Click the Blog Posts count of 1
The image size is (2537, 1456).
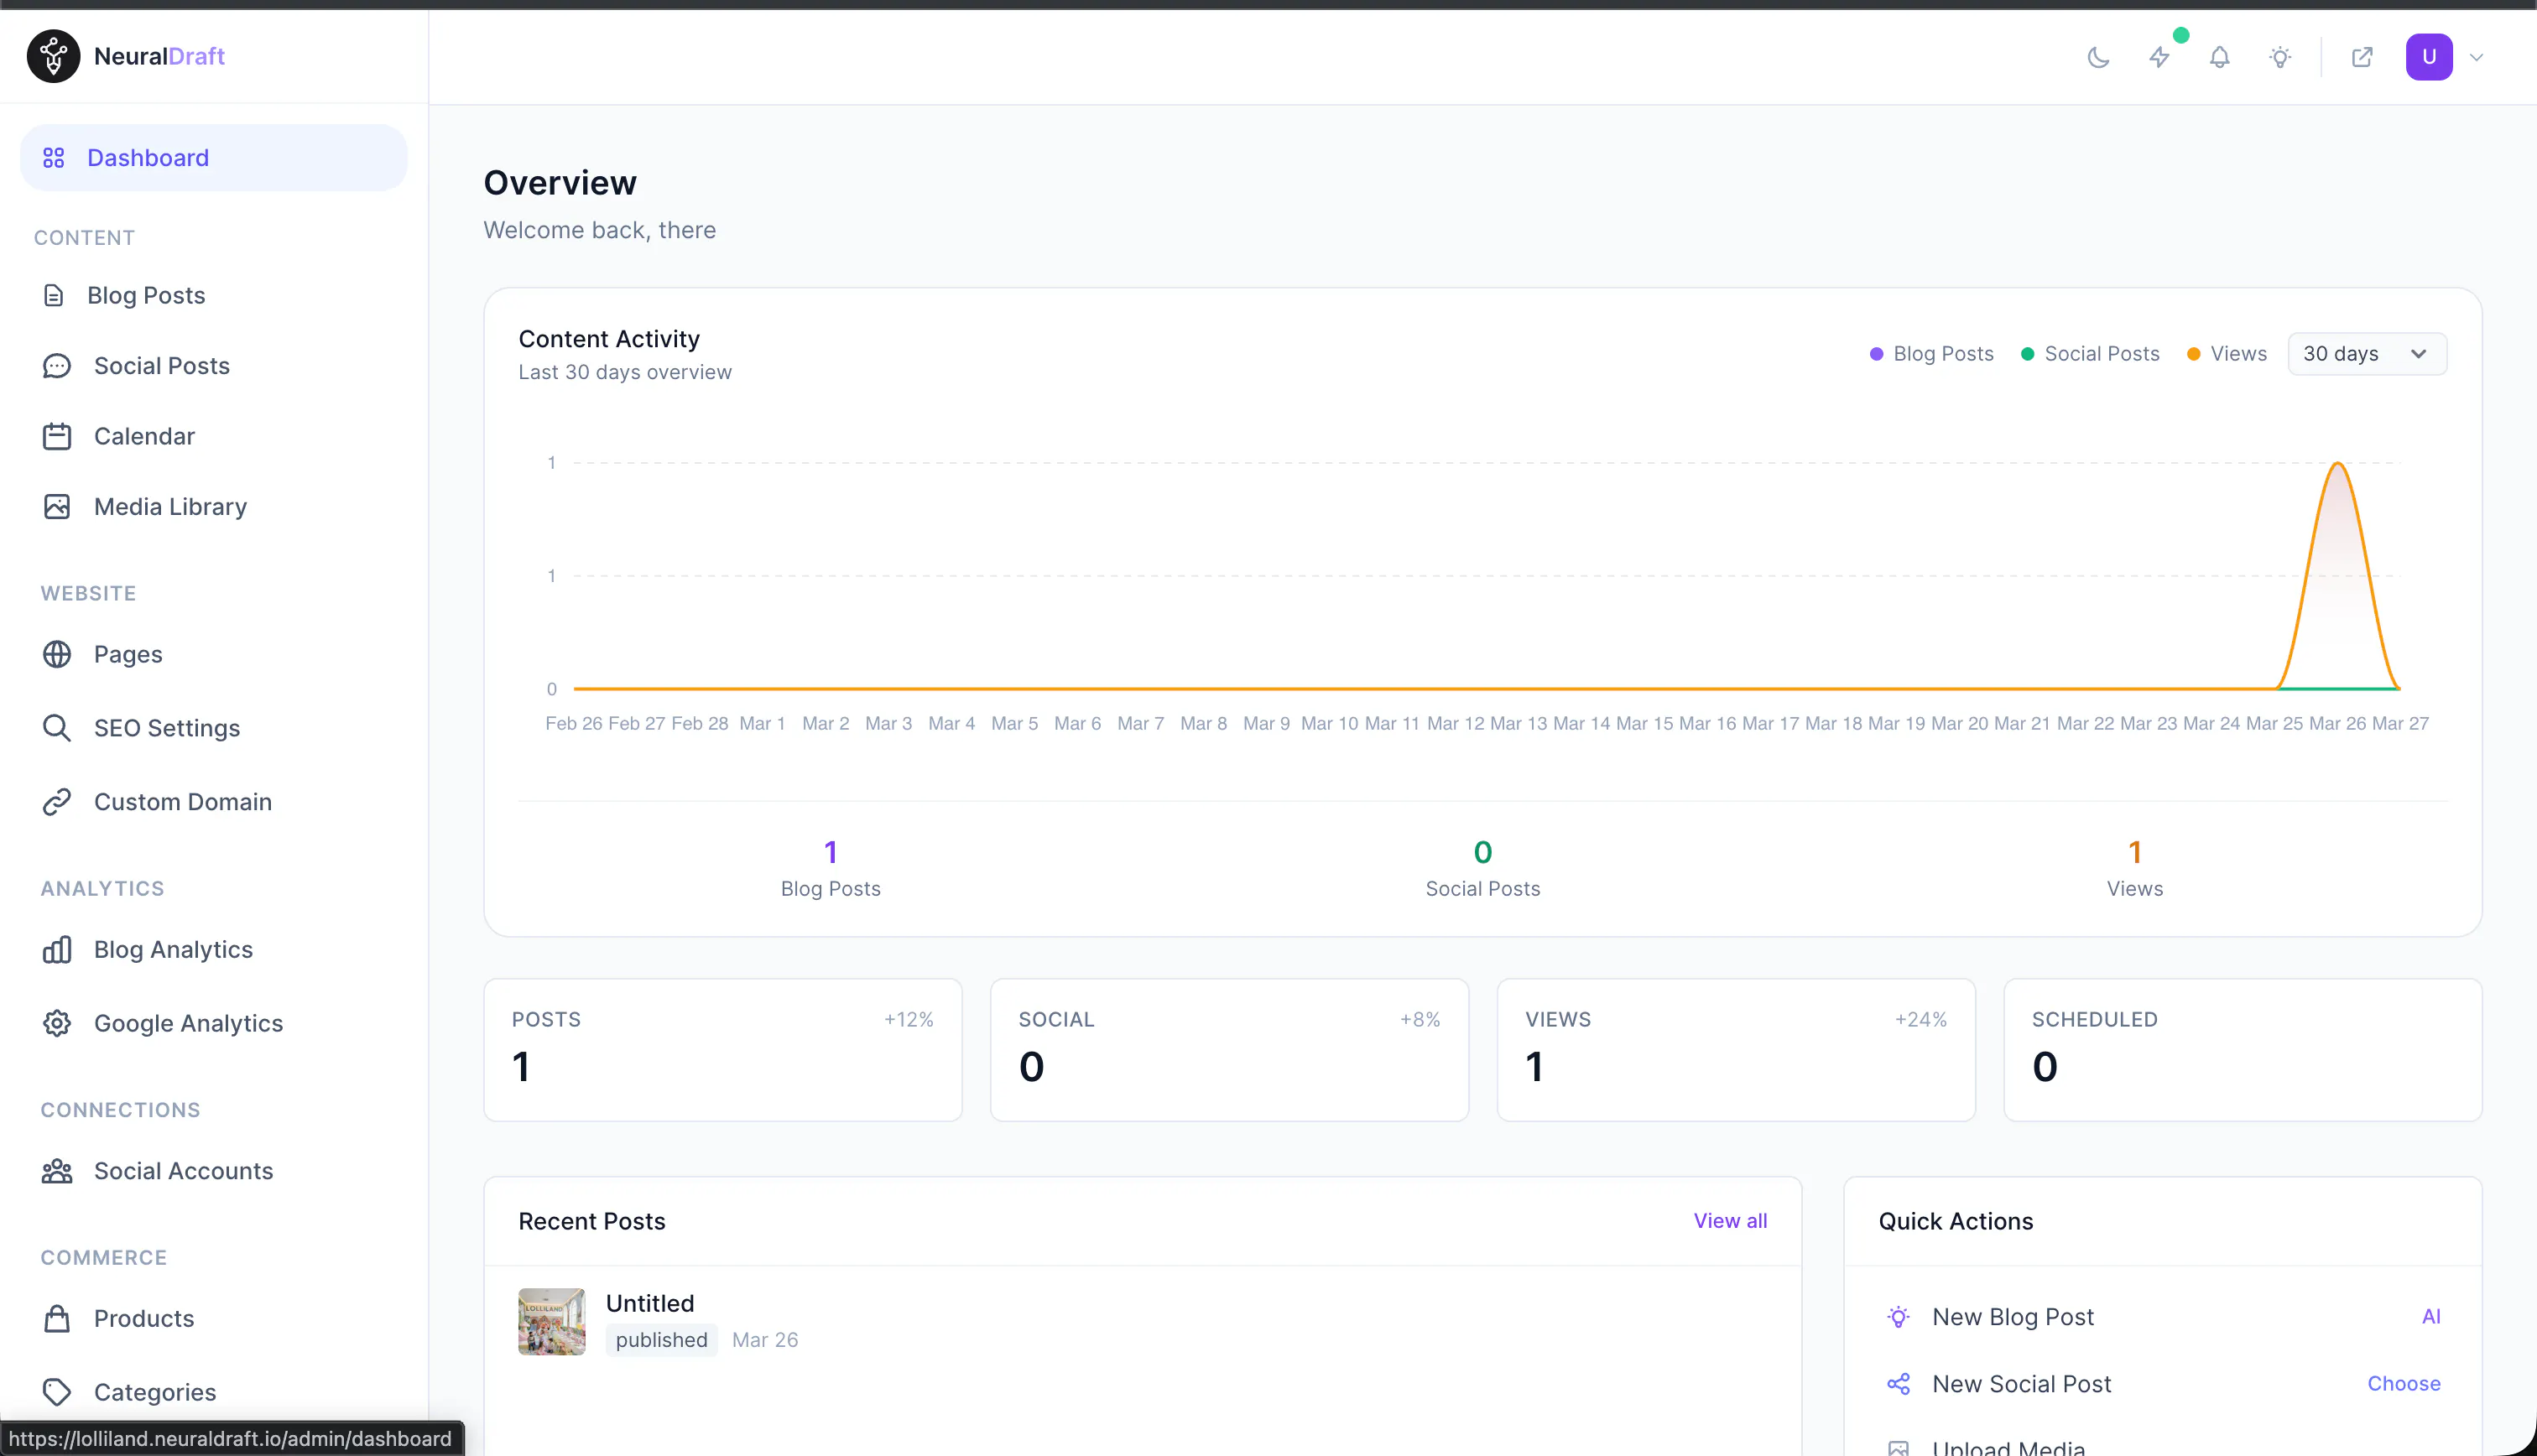[830, 852]
